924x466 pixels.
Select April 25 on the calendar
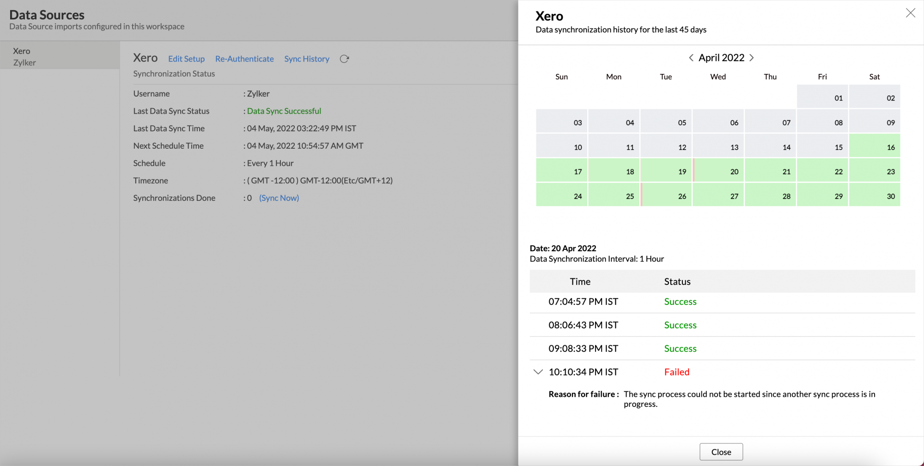pyautogui.click(x=614, y=194)
